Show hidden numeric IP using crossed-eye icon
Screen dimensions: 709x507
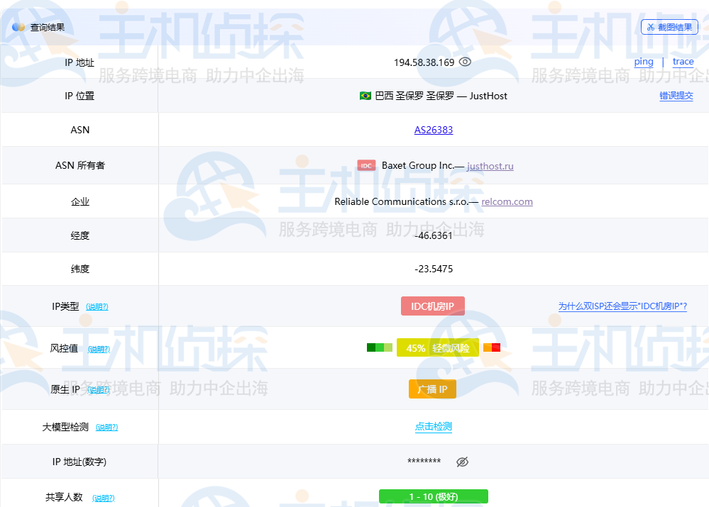[x=463, y=462]
